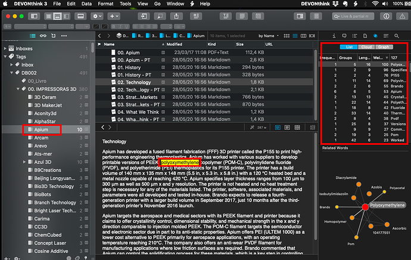Expand the Inboxes group

[5, 48]
